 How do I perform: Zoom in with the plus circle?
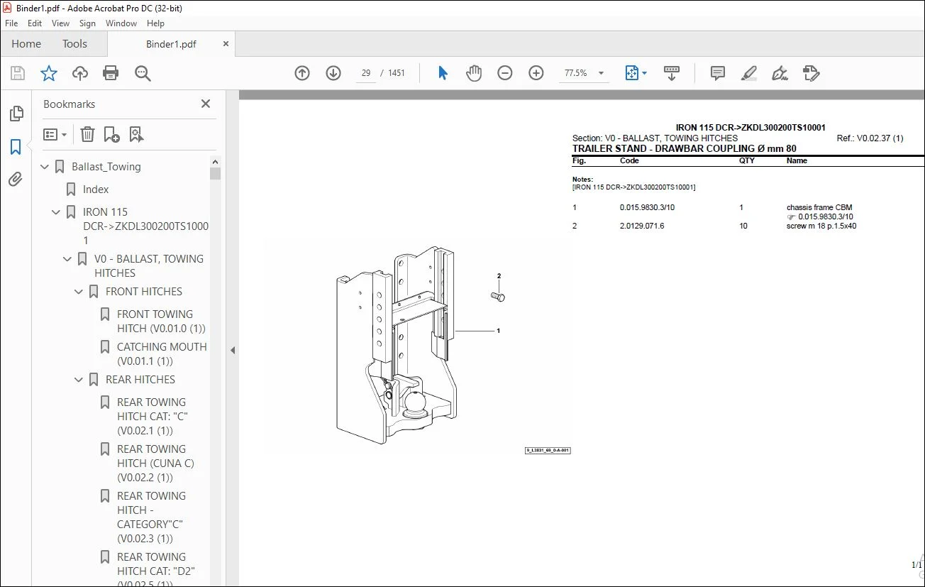point(536,73)
